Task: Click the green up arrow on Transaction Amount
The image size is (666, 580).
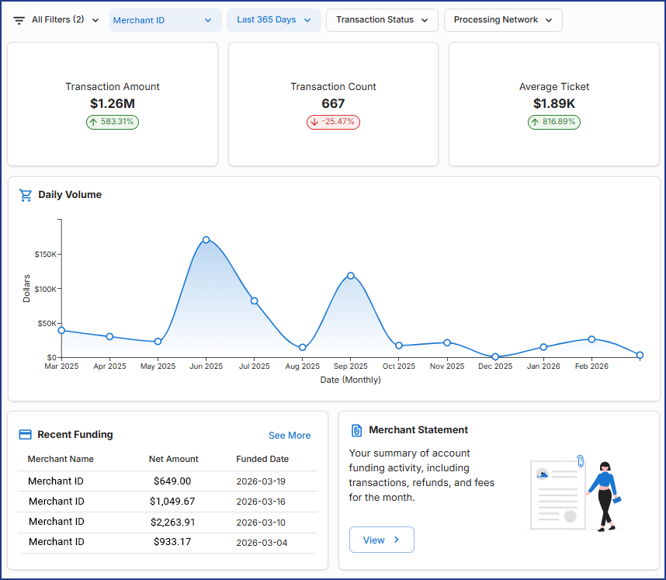Action: coord(95,122)
